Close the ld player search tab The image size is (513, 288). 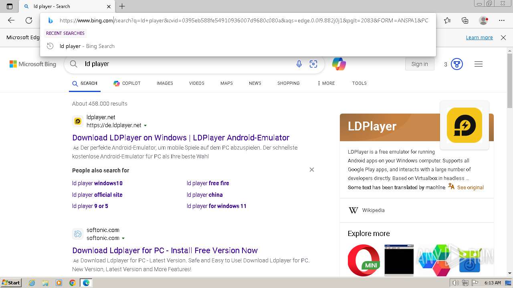(x=109, y=6)
